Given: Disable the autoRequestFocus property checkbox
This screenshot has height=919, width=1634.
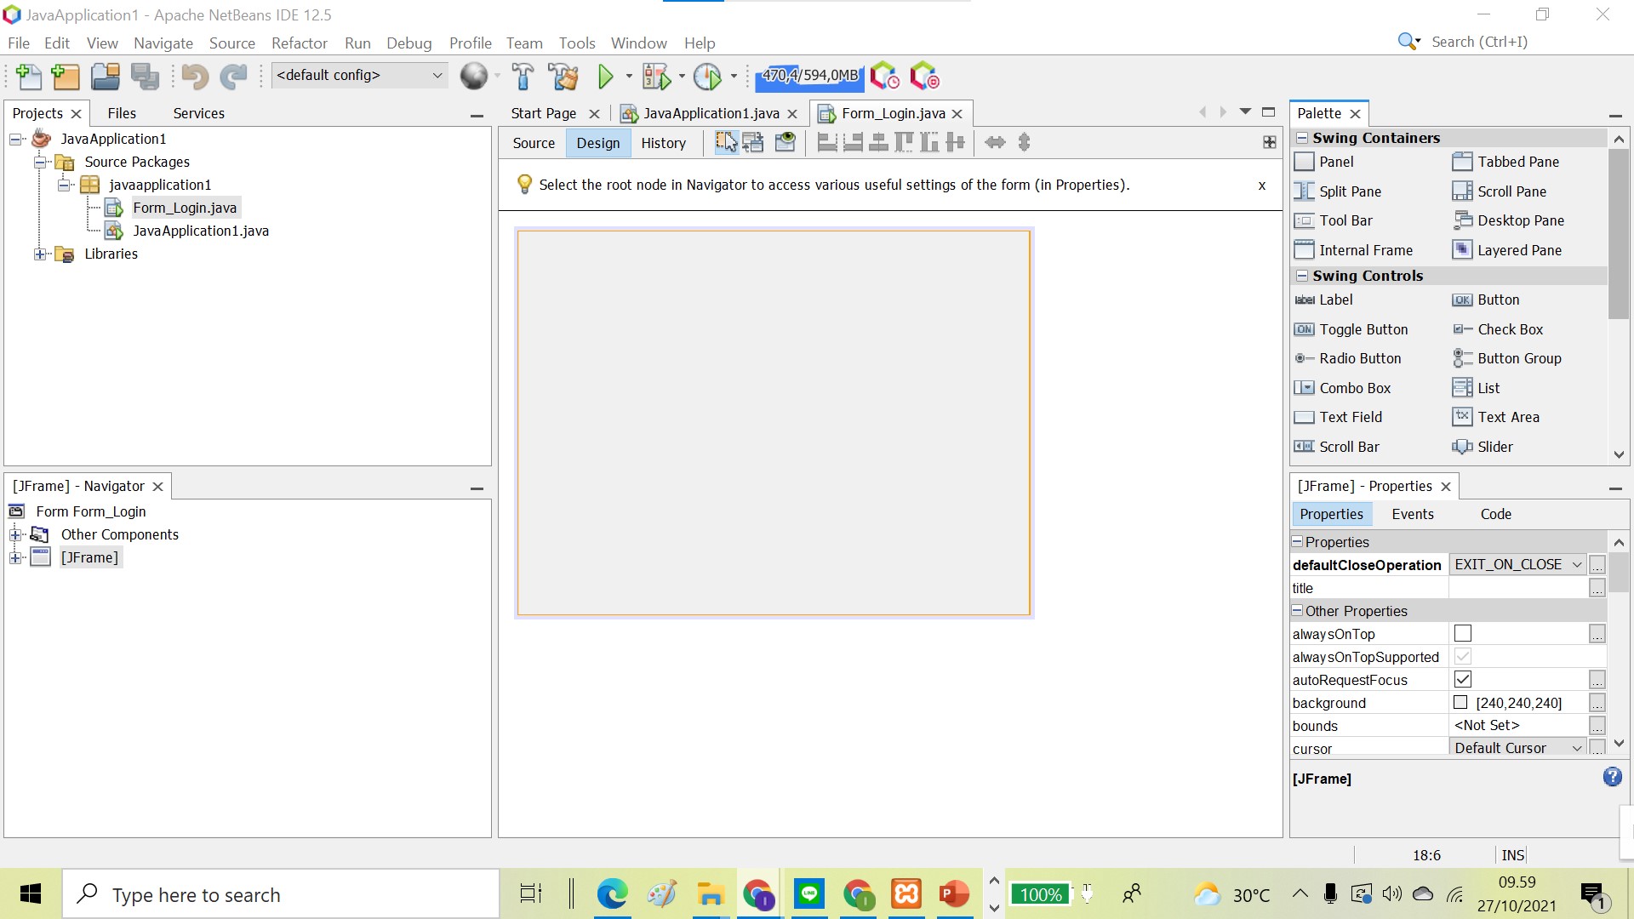Looking at the screenshot, I should tap(1463, 679).
